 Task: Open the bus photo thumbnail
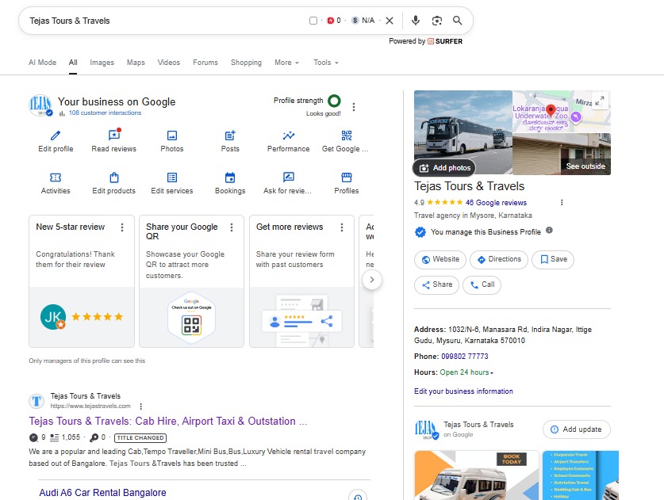463,132
